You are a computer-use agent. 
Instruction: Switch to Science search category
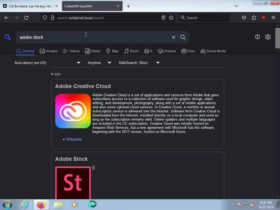pos(167,51)
